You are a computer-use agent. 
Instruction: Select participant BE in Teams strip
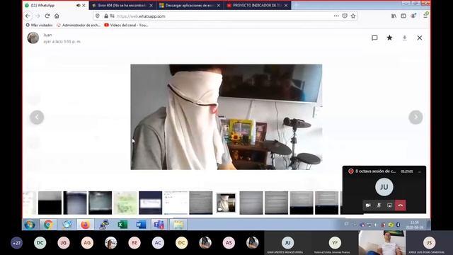(x=134, y=243)
